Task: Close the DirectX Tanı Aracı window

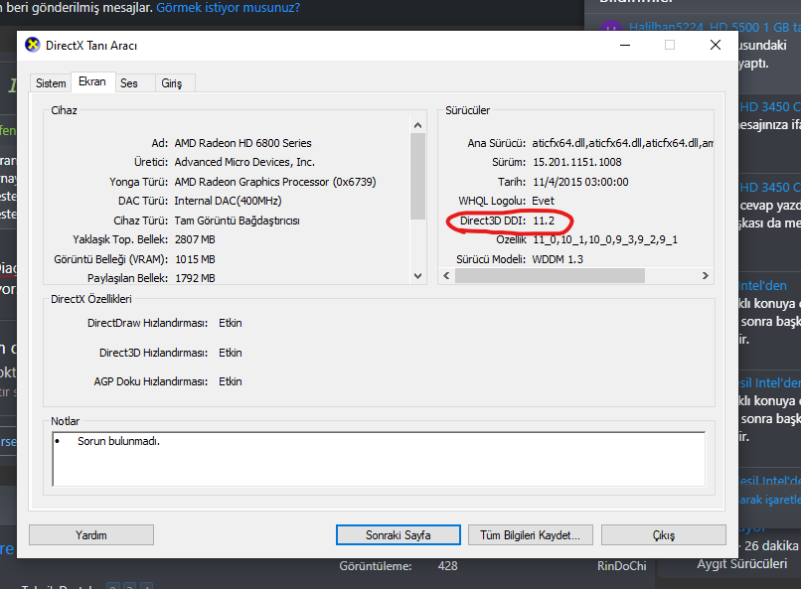Action: [716, 45]
